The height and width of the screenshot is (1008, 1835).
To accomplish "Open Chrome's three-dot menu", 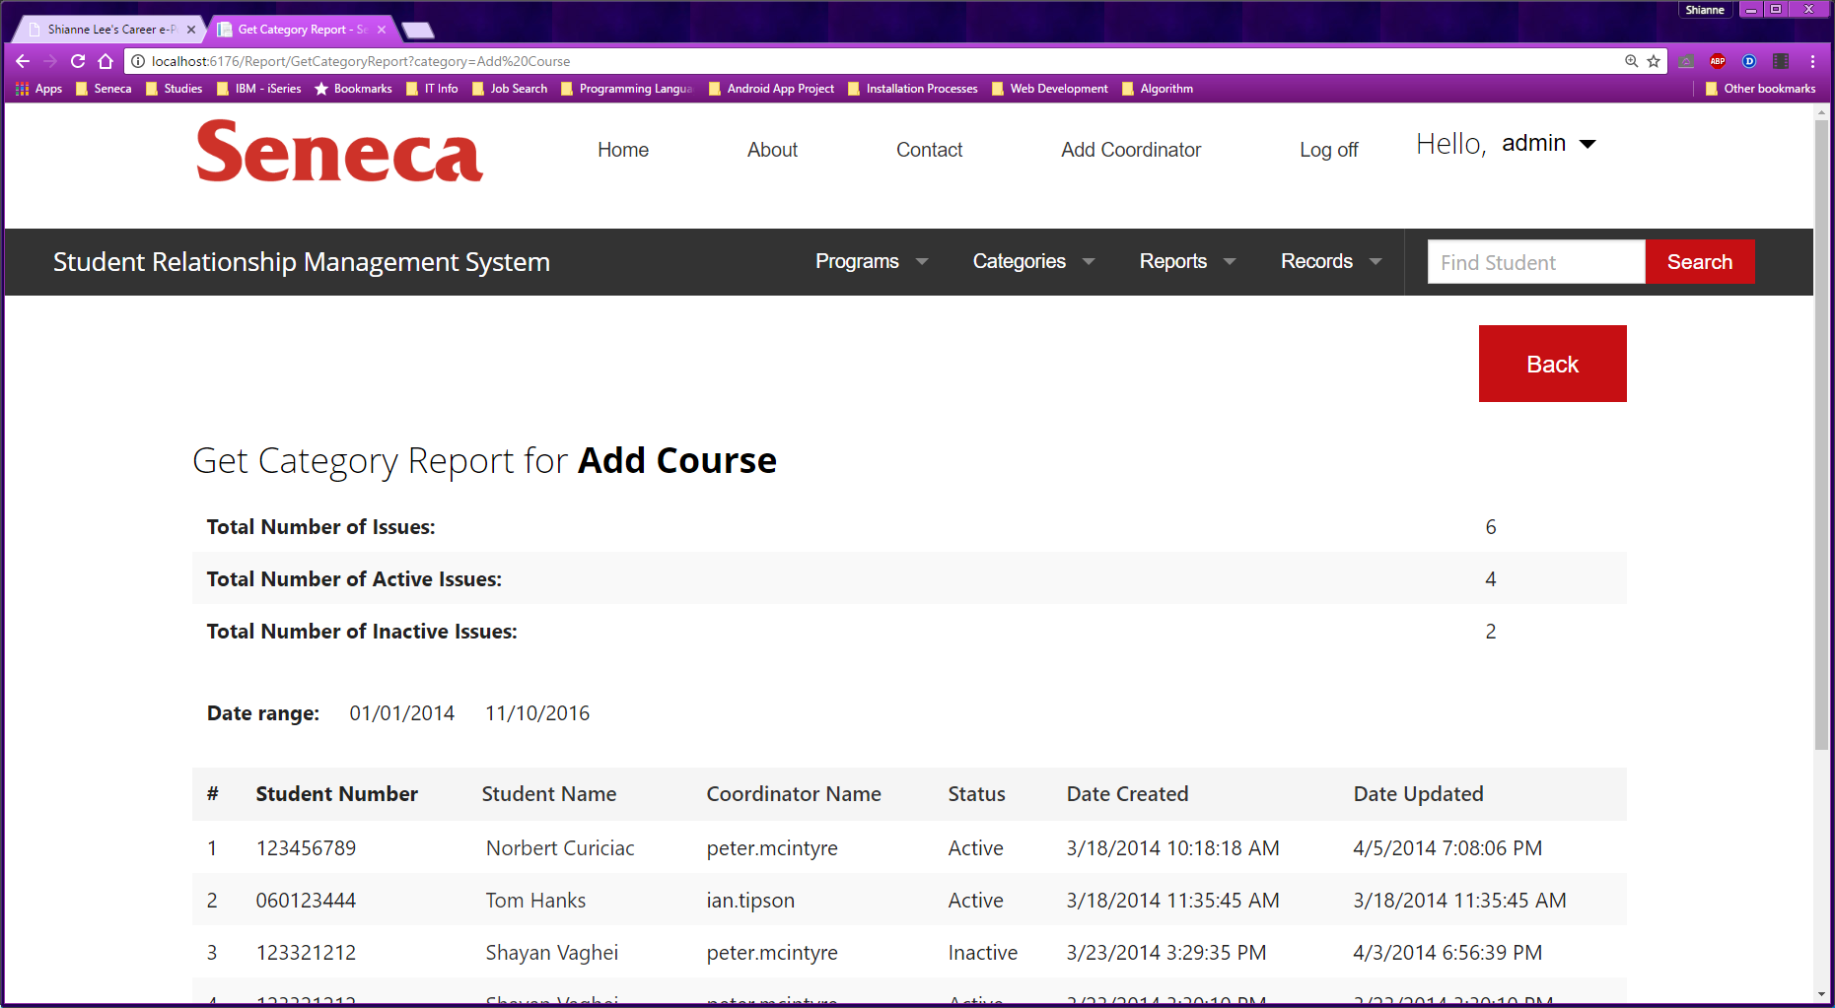I will tap(1812, 61).
